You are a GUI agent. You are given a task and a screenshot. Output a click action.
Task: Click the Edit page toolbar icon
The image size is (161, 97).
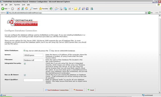tap(65, 9)
